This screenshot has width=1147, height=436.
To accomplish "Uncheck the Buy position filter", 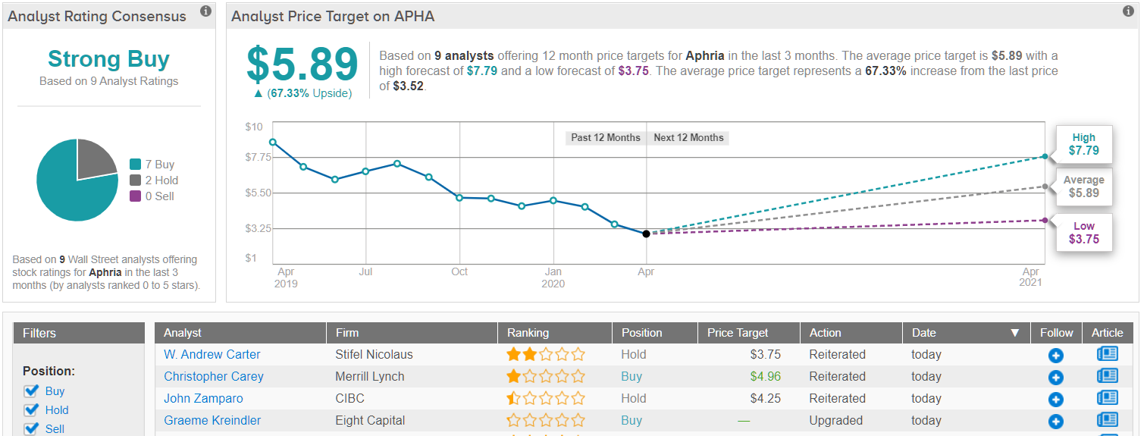I will coord(31,391).
